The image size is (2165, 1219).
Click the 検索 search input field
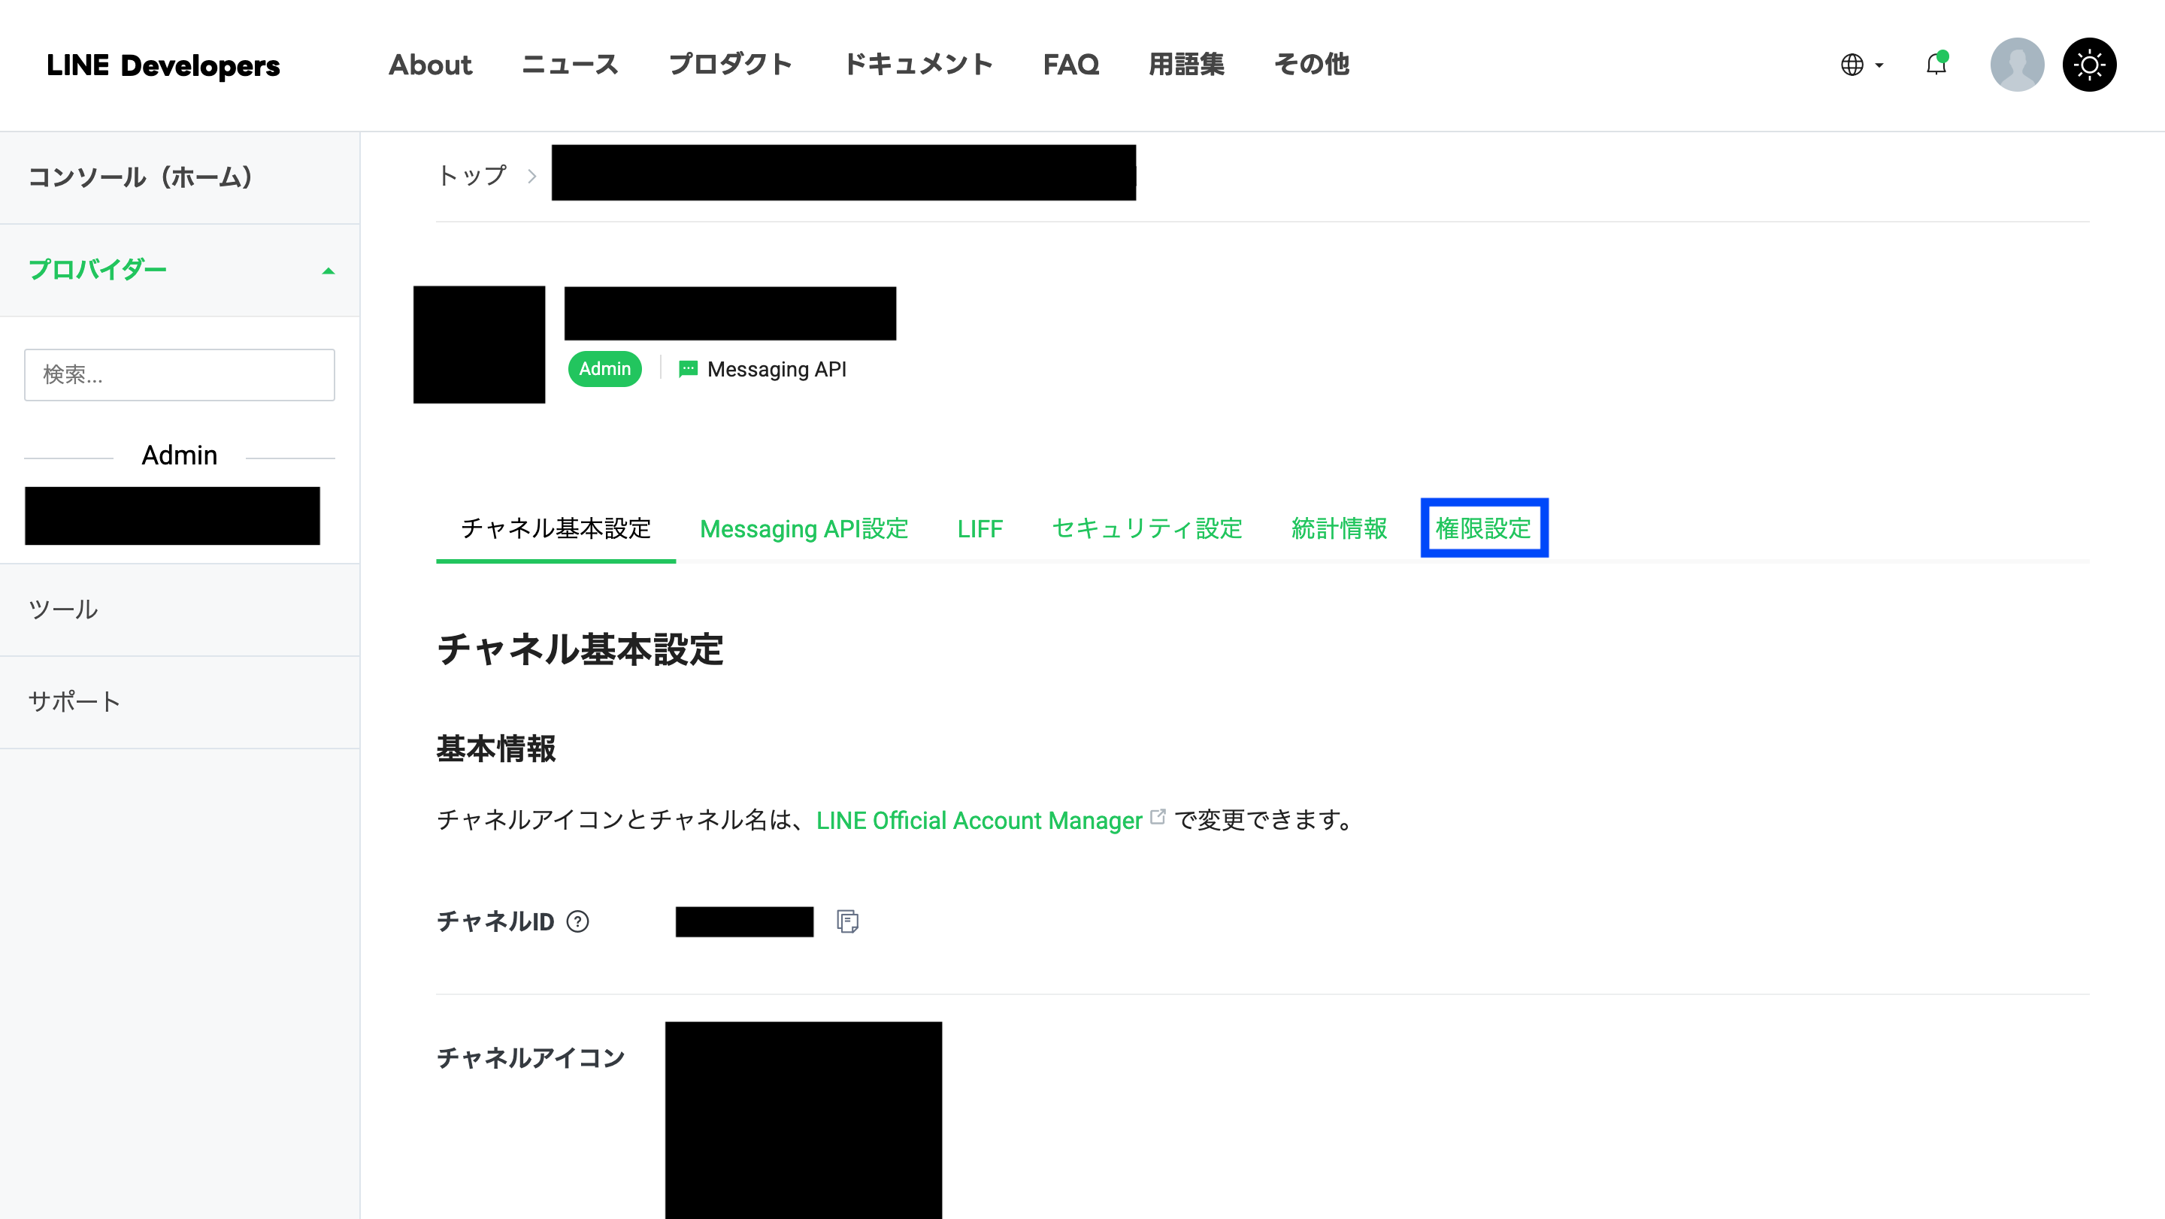[179, 375]
